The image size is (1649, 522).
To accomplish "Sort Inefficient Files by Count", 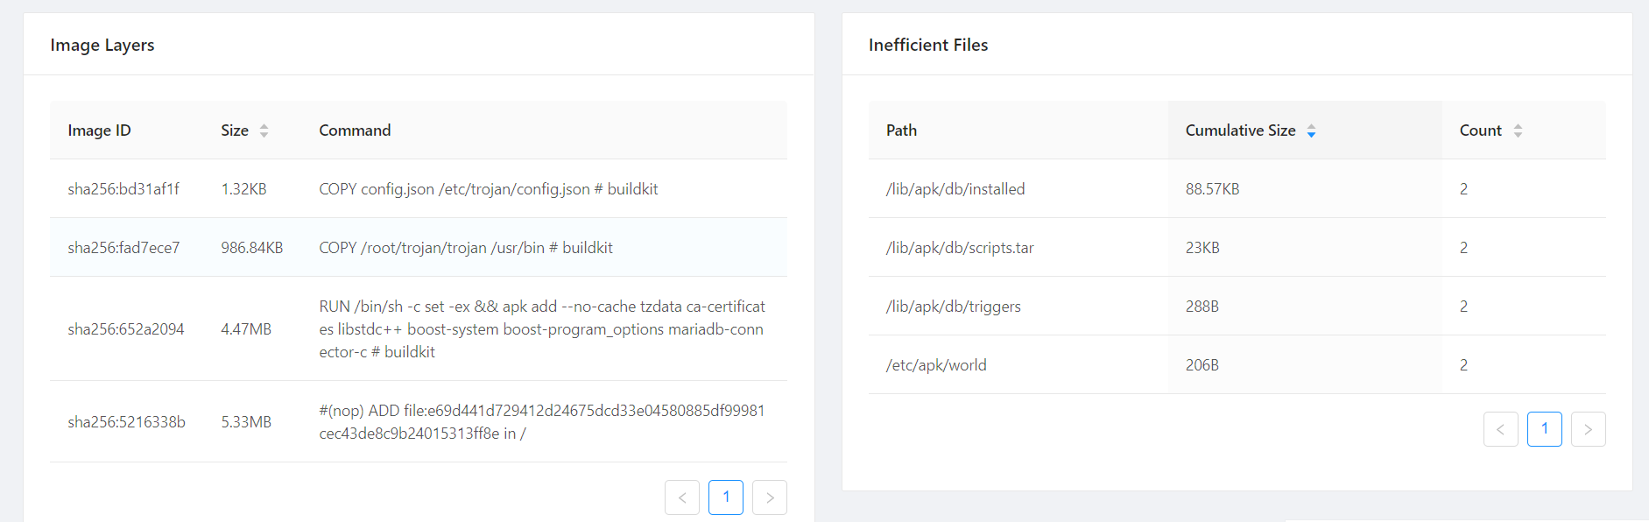I will (x=1490, y=130).
